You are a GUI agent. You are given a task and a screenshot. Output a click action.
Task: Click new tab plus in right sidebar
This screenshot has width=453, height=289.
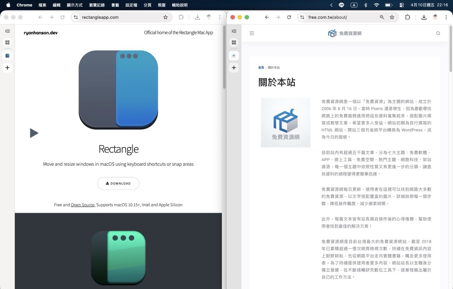click(x=234, y=67)
